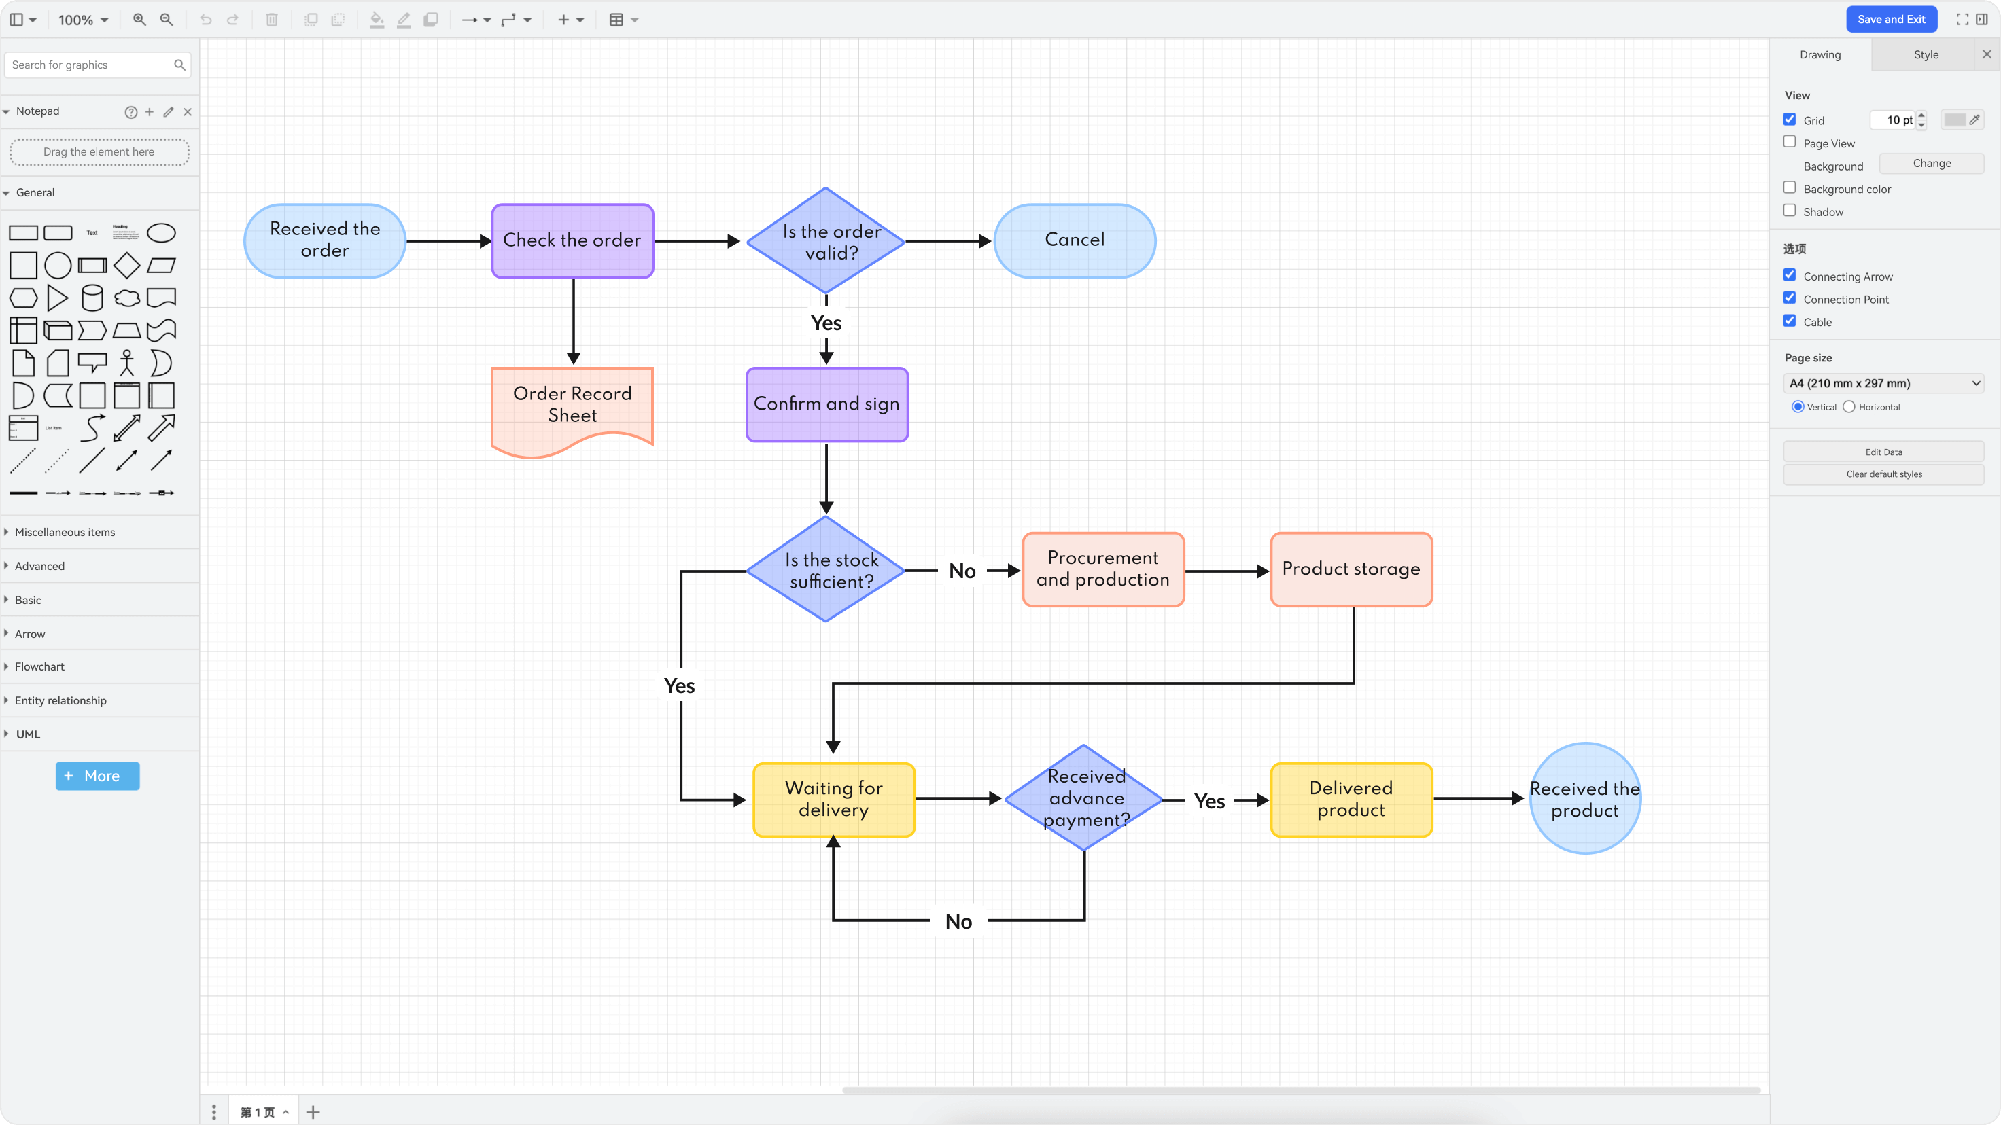The height and width of the screenshot is (1125, 2001).
Task: Disable the Connecting Arrow option
Action: [1790, 275]
